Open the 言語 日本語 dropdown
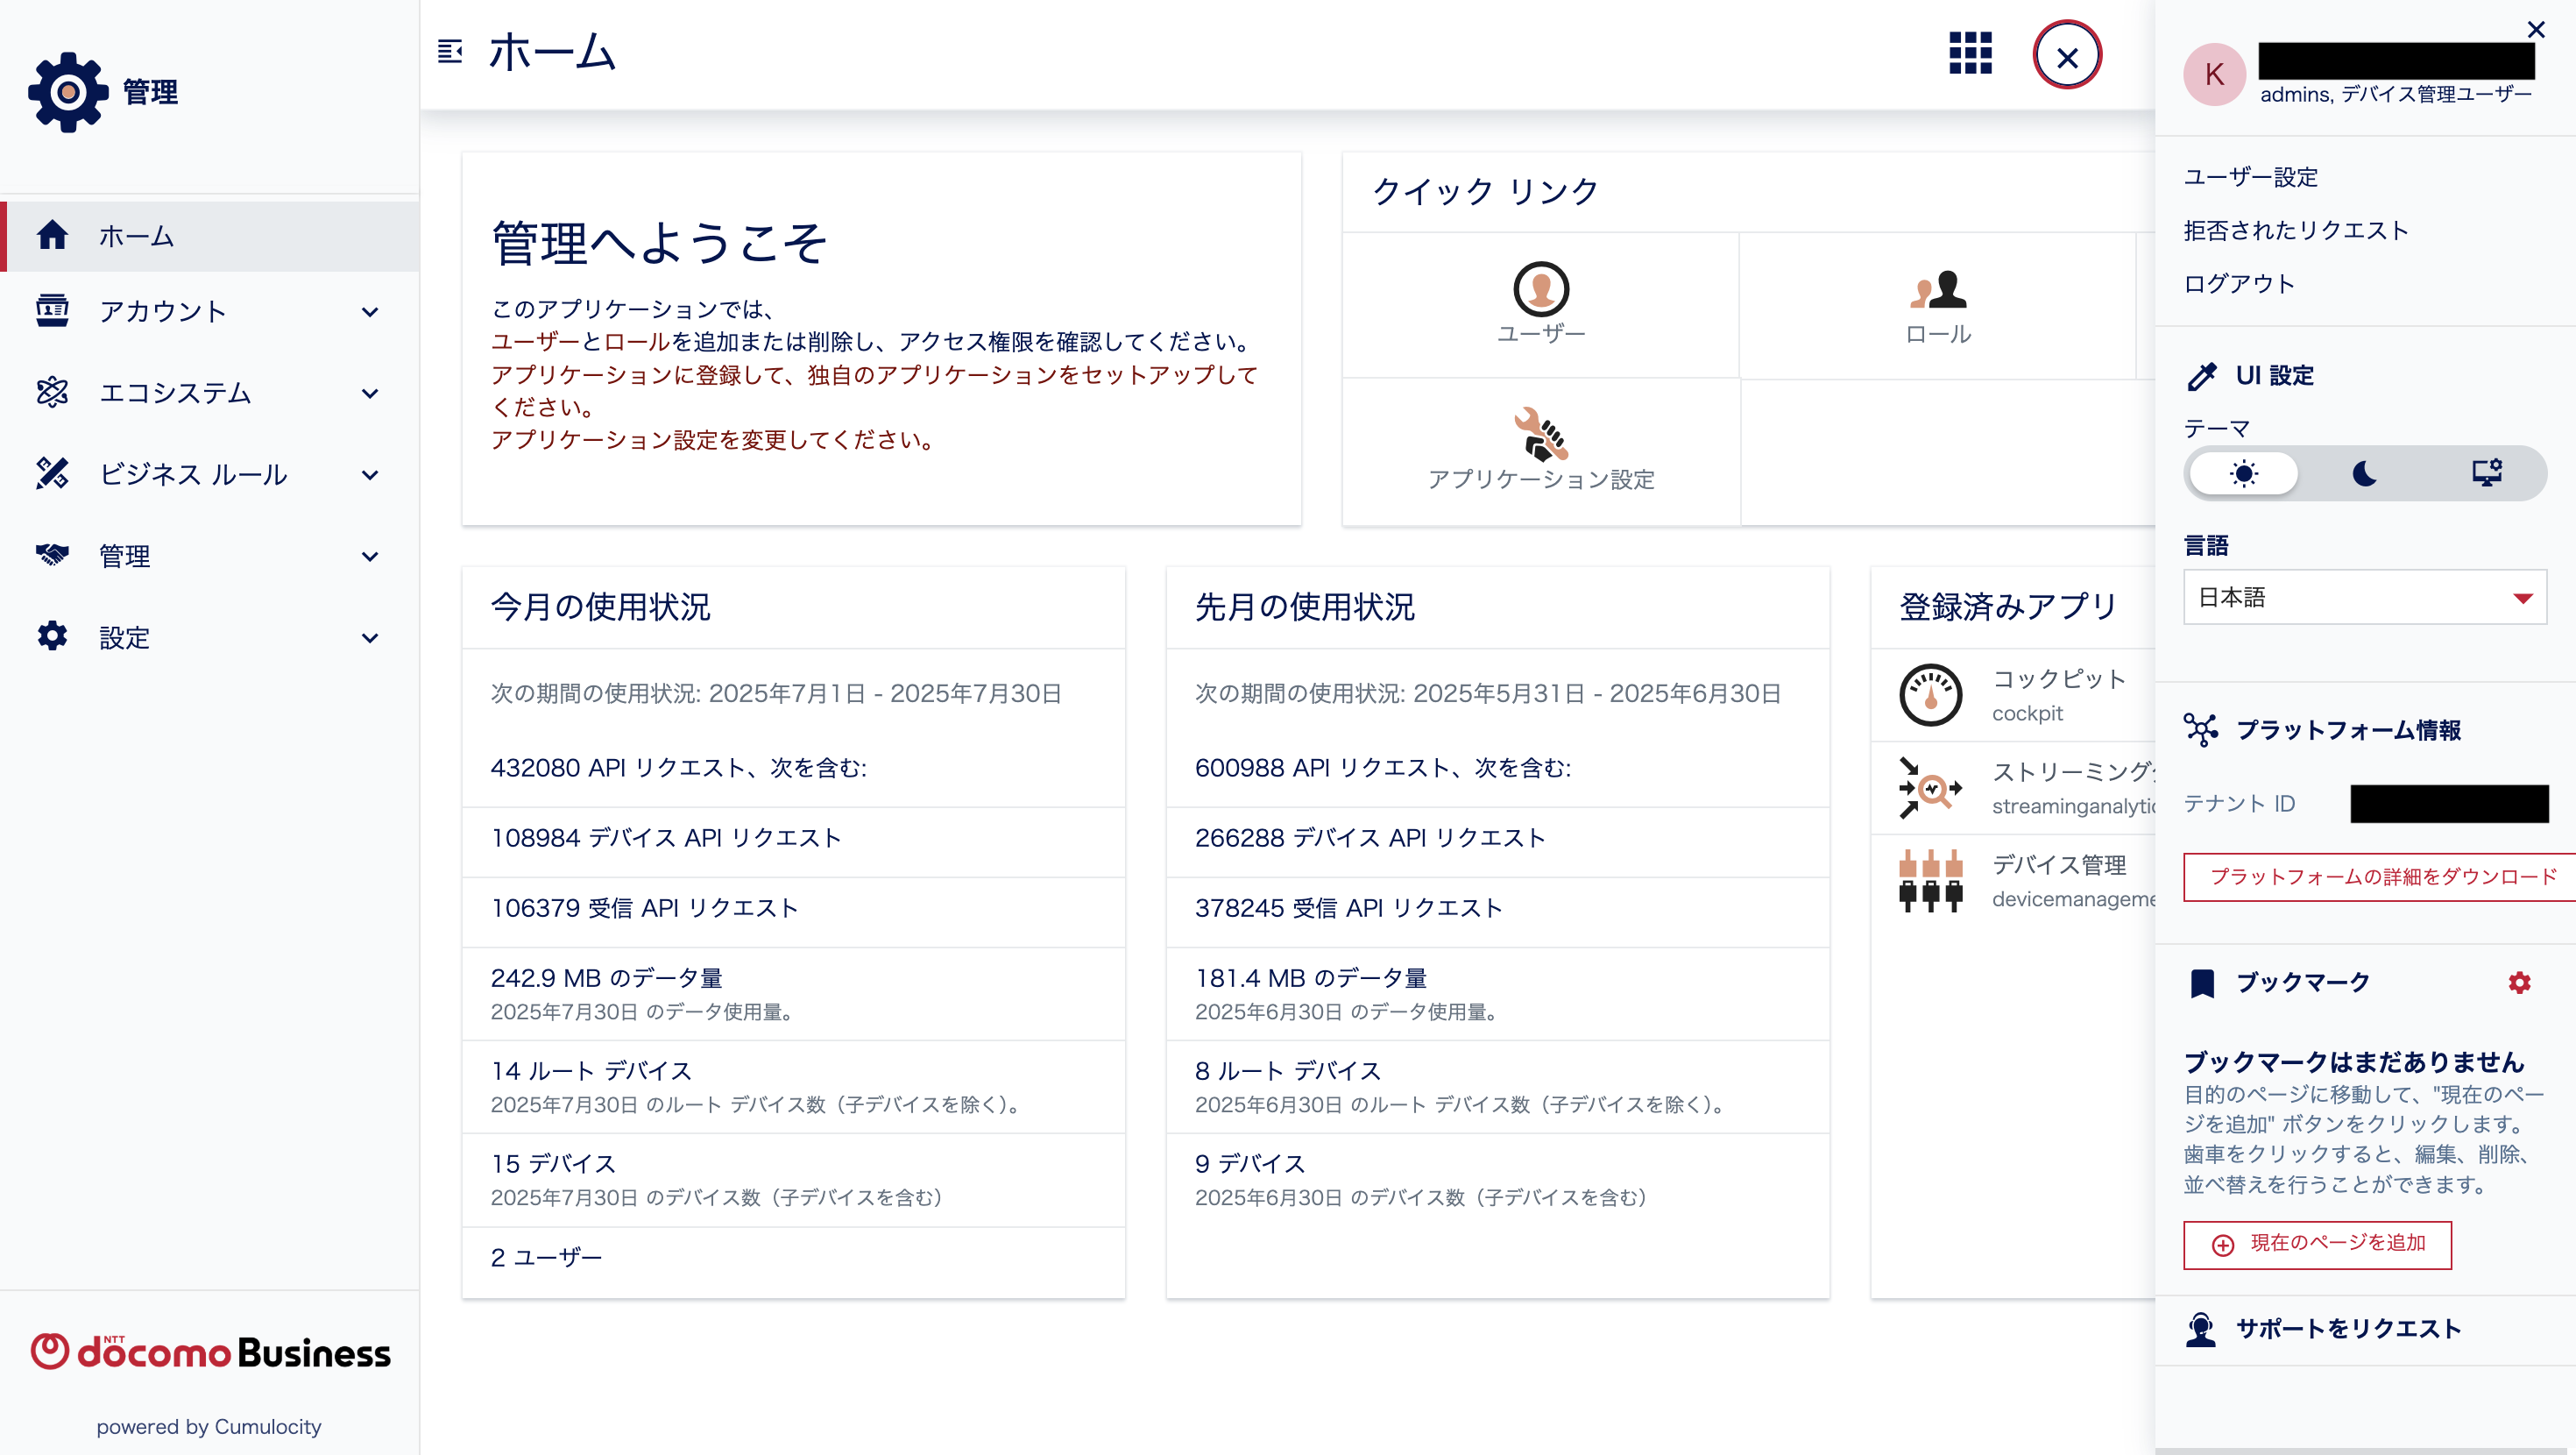 coord(2365,598)
